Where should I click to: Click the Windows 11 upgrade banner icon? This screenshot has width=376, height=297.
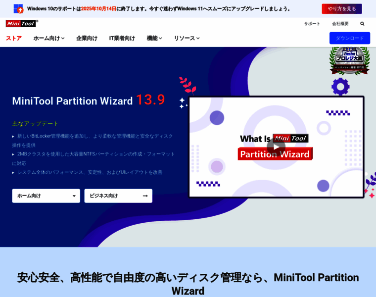pos(18,9)
